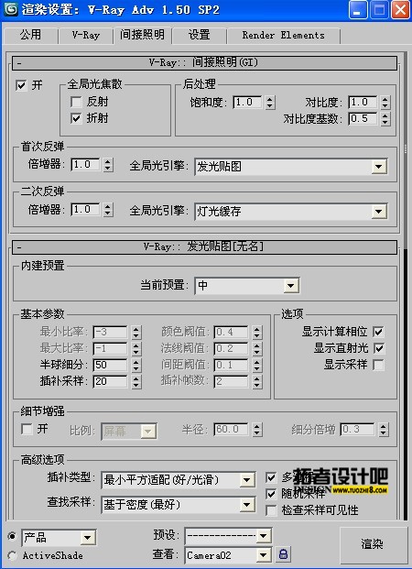The width and height of the screenshot is (412, 569).
Task: Enable detail enhancement 开 checkbox
Action: pyautogui.click(x=27, y=430)
